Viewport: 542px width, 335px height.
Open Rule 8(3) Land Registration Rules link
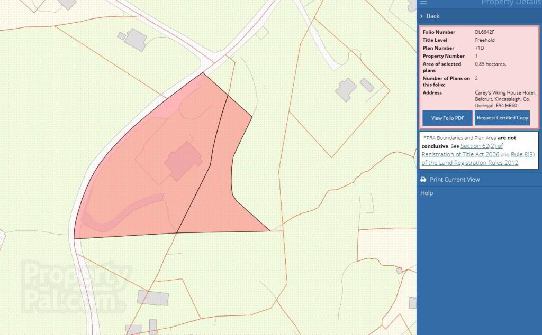coord(478,159)
